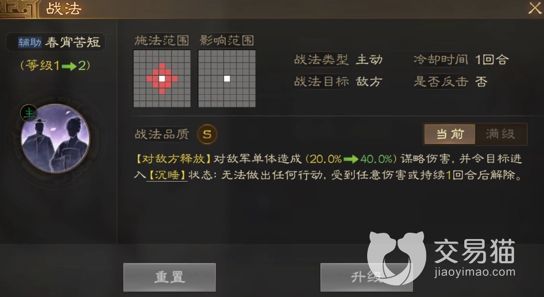
Task: Open the 【沉睡】 status link
Action: pos(167,175)
